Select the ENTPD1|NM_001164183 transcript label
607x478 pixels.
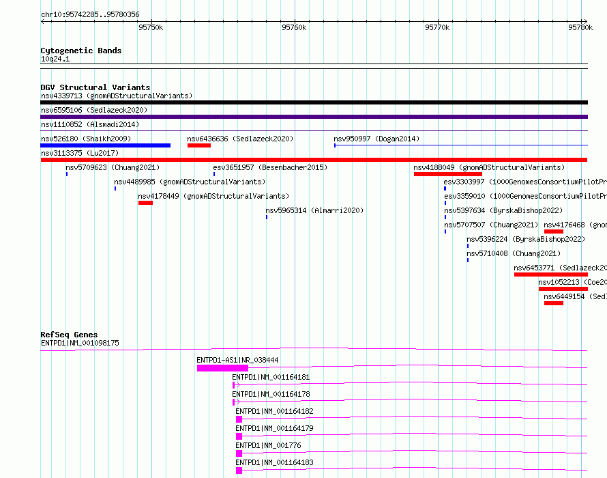click(x=274, y=462)
